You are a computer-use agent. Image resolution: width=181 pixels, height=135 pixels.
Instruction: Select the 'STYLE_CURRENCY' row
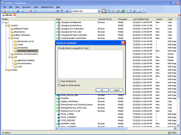tap(116, 117)
